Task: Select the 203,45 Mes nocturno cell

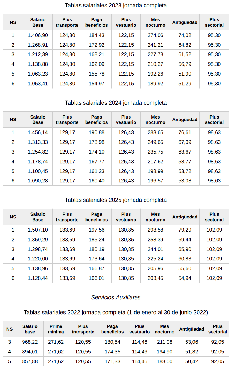Action: [x=156, y=278]
